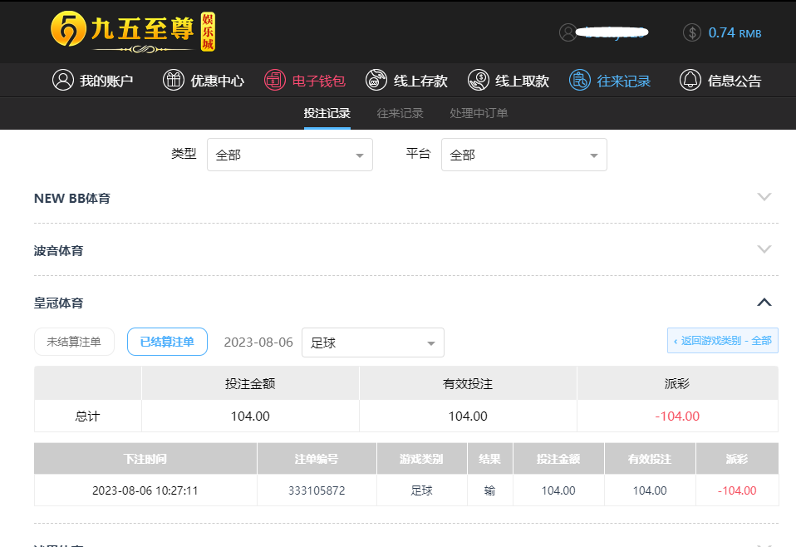The width and height of the screenshot is (796, 547).
Task: Click the 线上取款 withdrawal icon
Action: click(478, 80)
